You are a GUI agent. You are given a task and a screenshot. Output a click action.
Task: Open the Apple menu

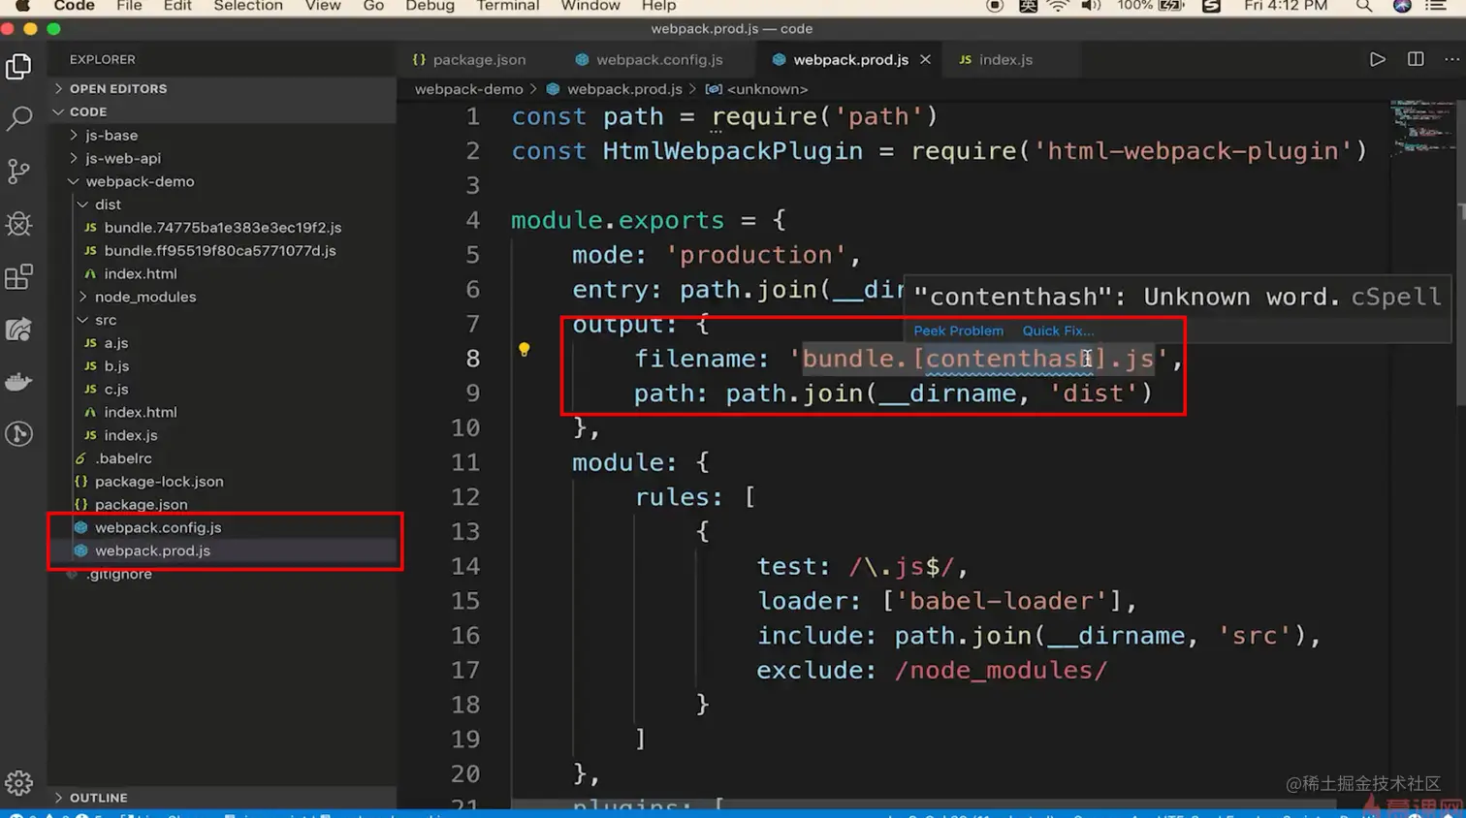[22, 6]
